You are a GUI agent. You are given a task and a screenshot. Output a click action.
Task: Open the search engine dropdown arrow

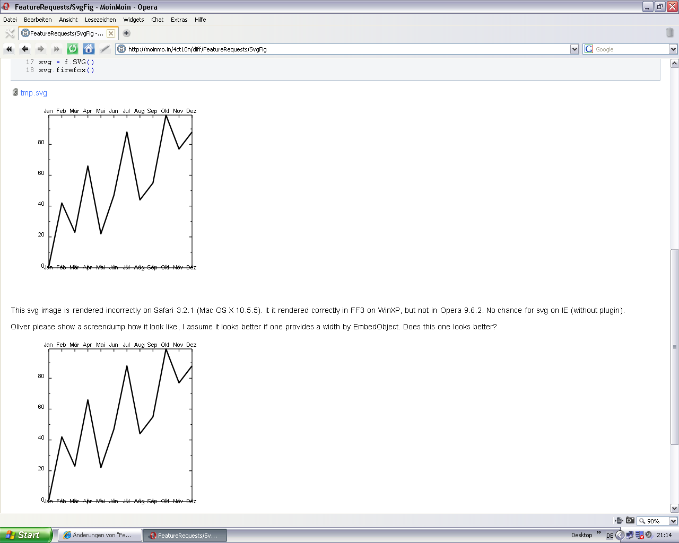[673, 49]
